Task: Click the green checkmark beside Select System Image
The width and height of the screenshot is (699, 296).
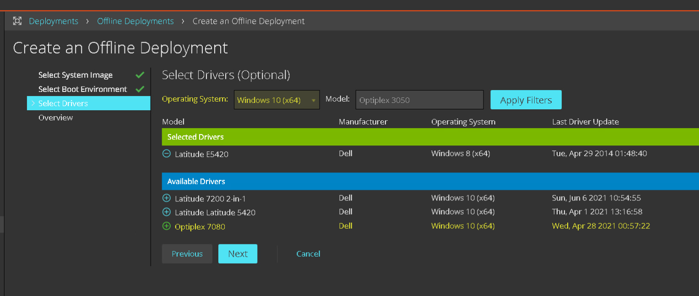Action: pos(140,75)
